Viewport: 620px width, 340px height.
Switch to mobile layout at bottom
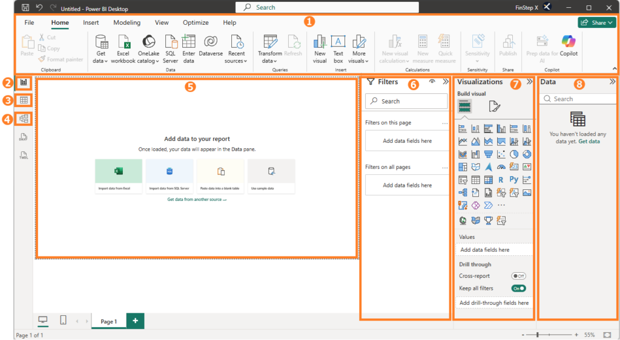point(63,320)
